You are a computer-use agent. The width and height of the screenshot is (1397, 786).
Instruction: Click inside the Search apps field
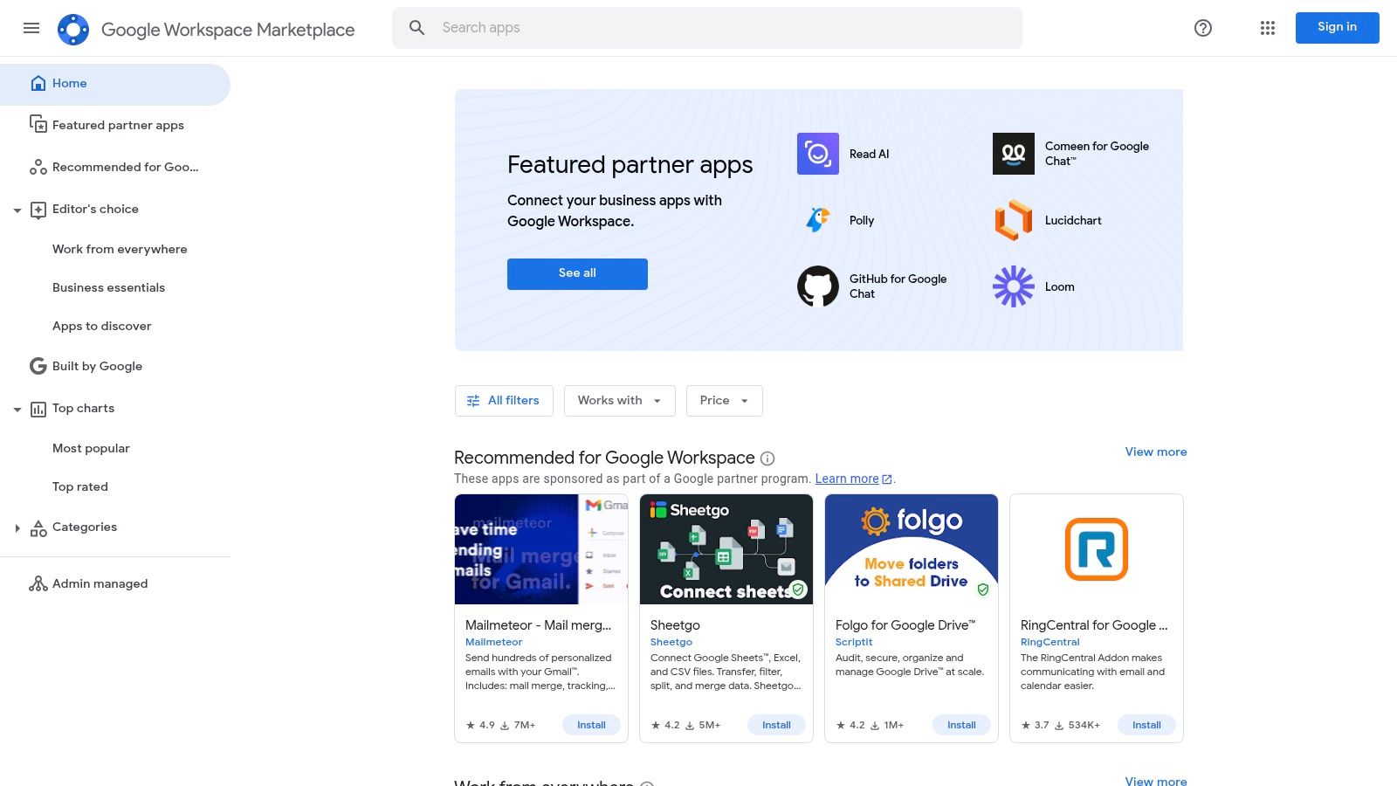coord(707,27)
